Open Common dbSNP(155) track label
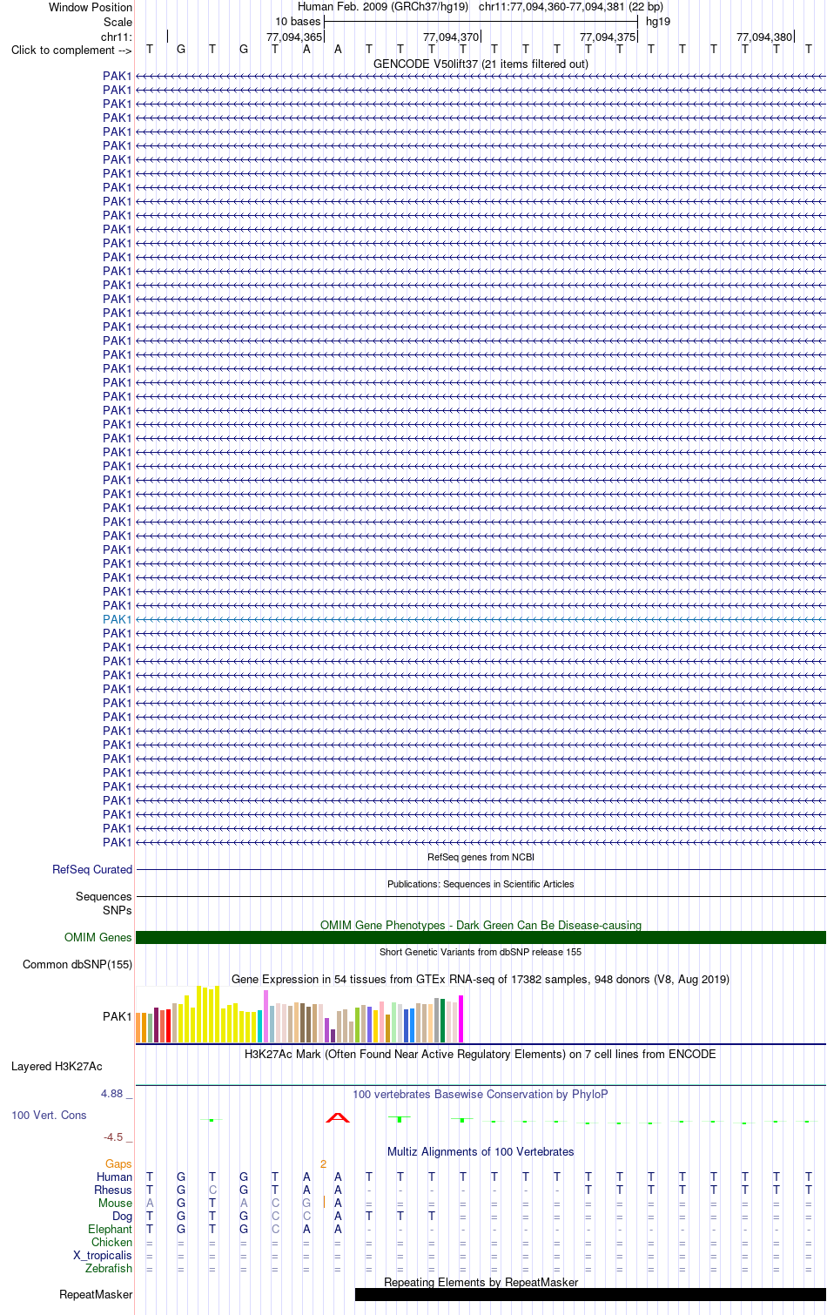 pyautogui.click(x=77, y=964)
